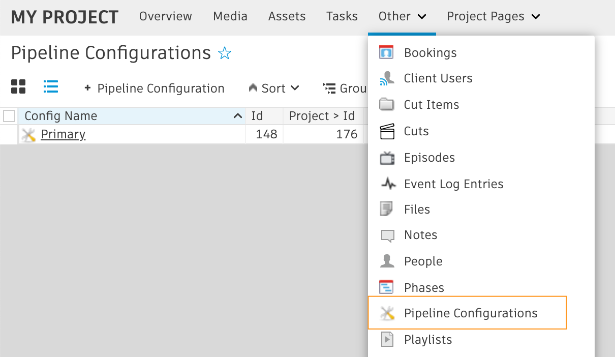Image resolution: width=615 pixels, height=357 pixels.
Task: Open the Sort dropdown
Action: coord(274,88)
